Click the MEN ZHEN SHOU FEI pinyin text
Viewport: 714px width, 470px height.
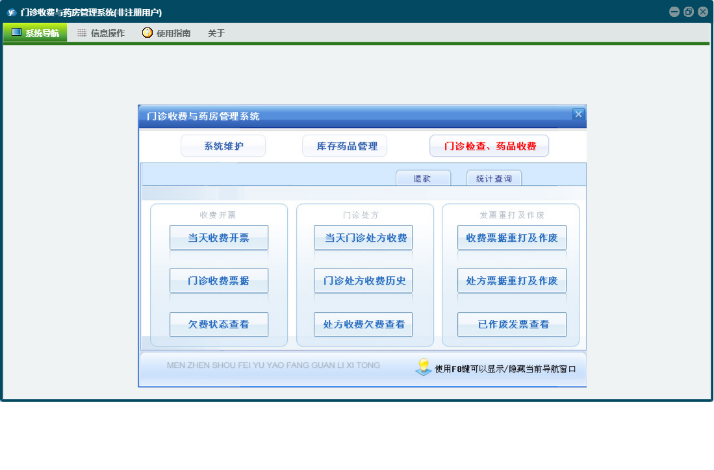[274, 365]
